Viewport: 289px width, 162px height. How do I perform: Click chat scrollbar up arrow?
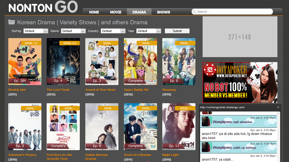click(x=278, y=113)
